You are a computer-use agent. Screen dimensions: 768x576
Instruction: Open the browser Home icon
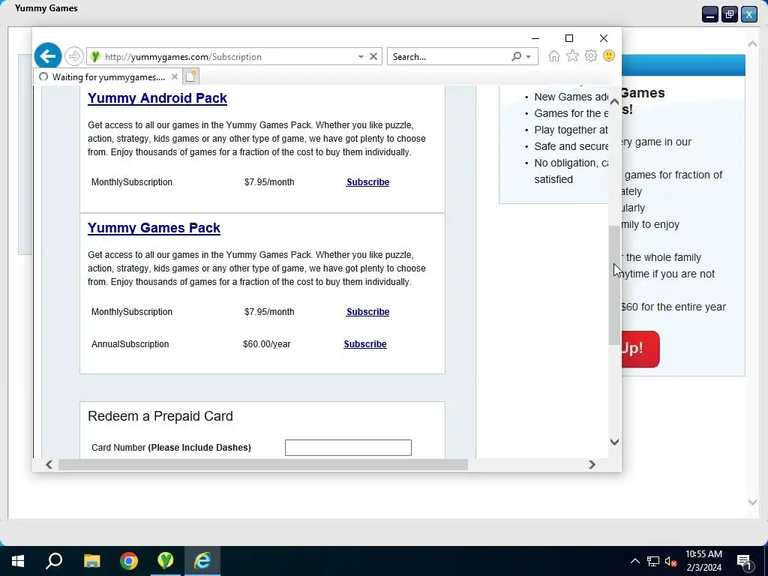coord(554,55)
